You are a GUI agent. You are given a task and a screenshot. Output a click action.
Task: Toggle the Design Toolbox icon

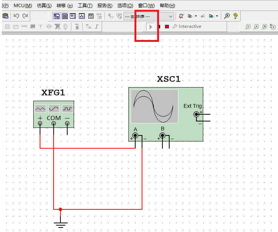(x=56, y=16)
